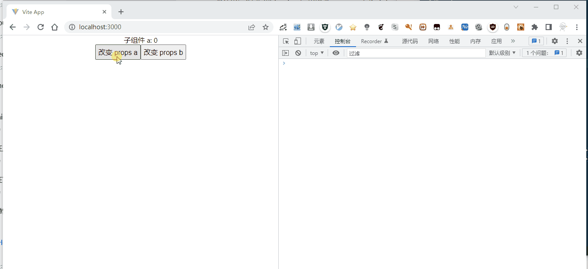Open DevTools settings gear in tab bar

tap(554, 41)
